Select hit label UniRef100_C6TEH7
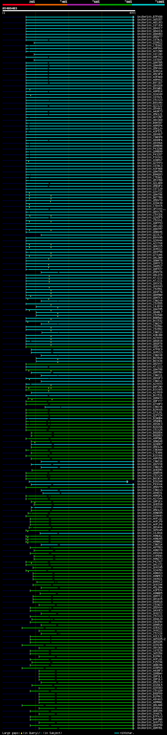Image resolution: width=167 pixels, height=735 pixels. [x=150, y=60]
